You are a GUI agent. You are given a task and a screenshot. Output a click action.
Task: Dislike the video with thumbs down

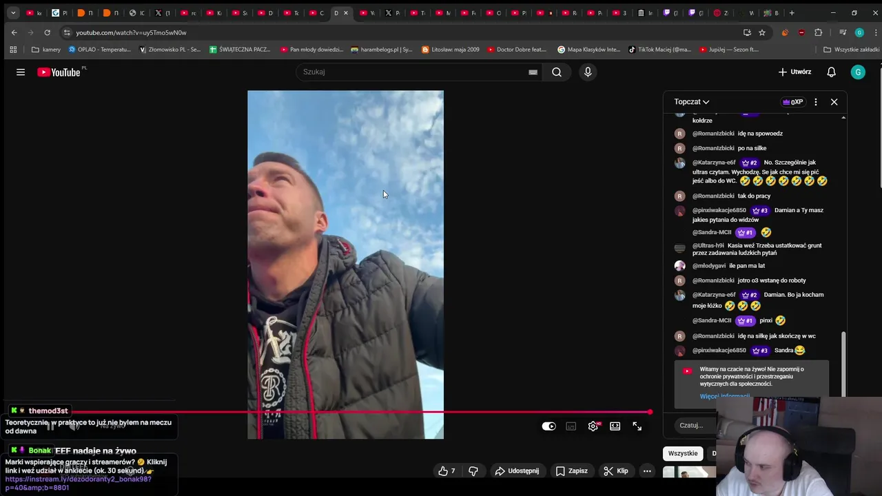pos(473,471)
